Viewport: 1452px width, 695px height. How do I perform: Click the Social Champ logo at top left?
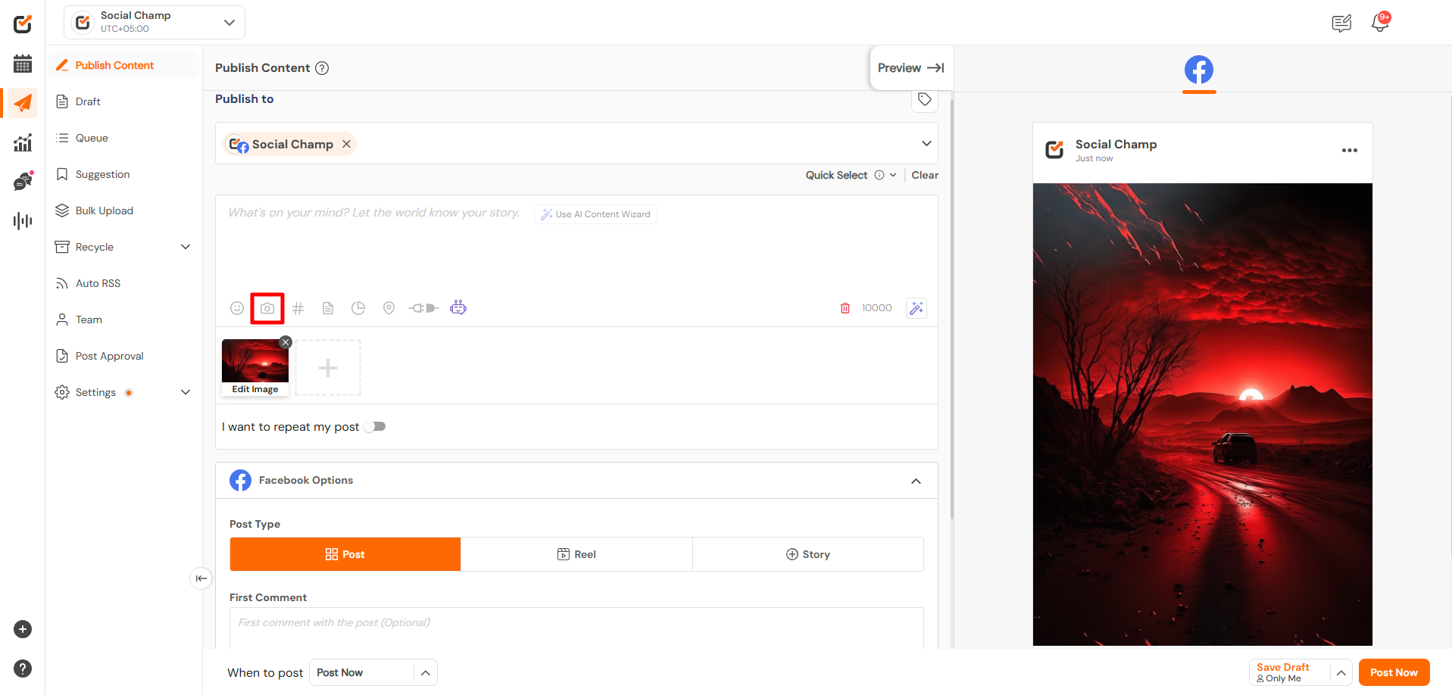click(x=23, y=23)
